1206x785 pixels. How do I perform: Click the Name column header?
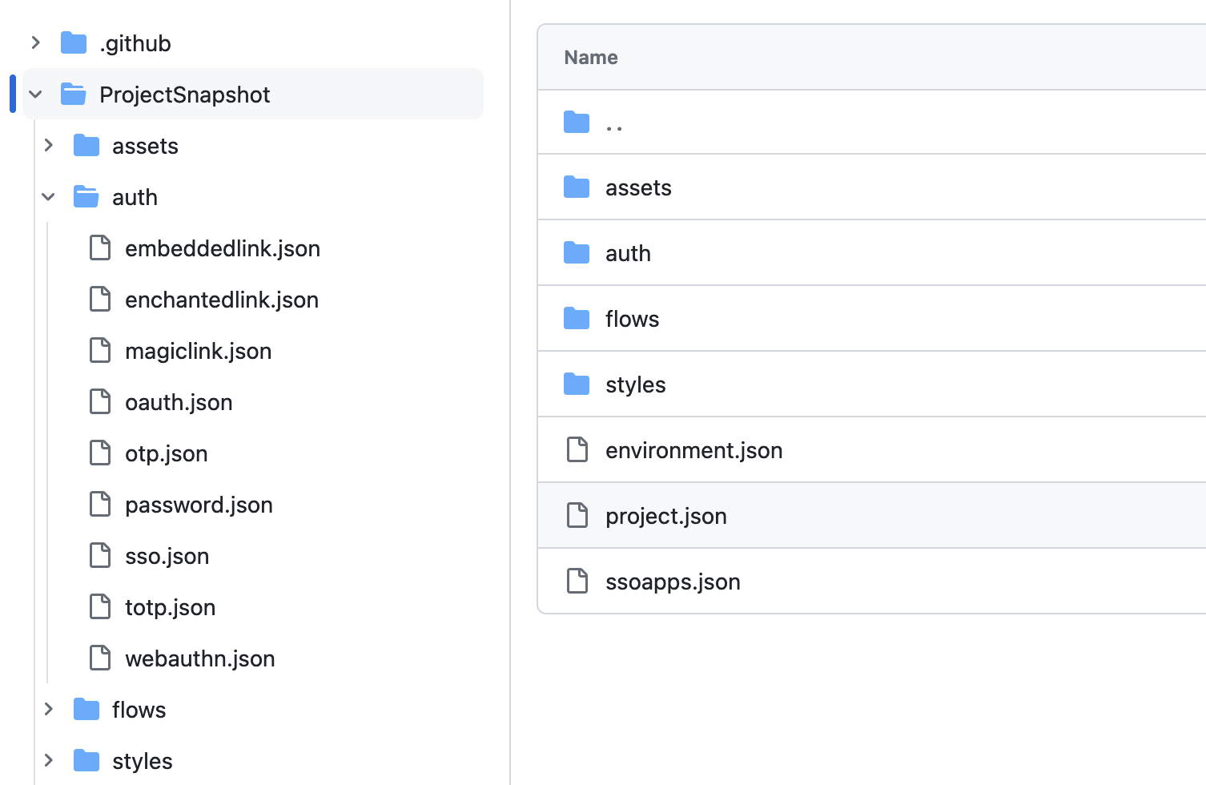[591, 58]
